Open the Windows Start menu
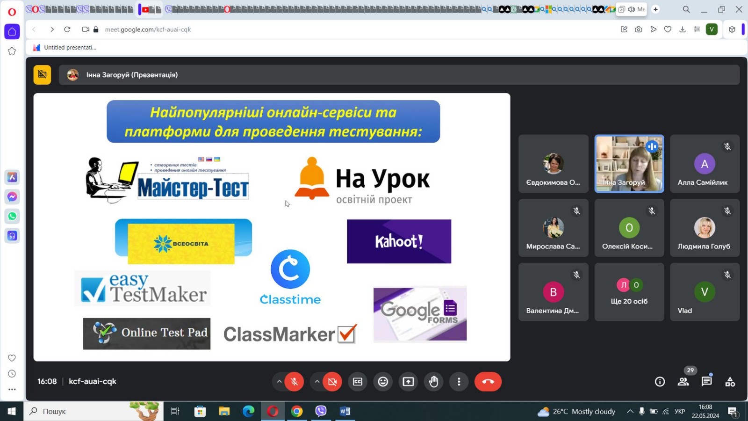 [12, 411]
